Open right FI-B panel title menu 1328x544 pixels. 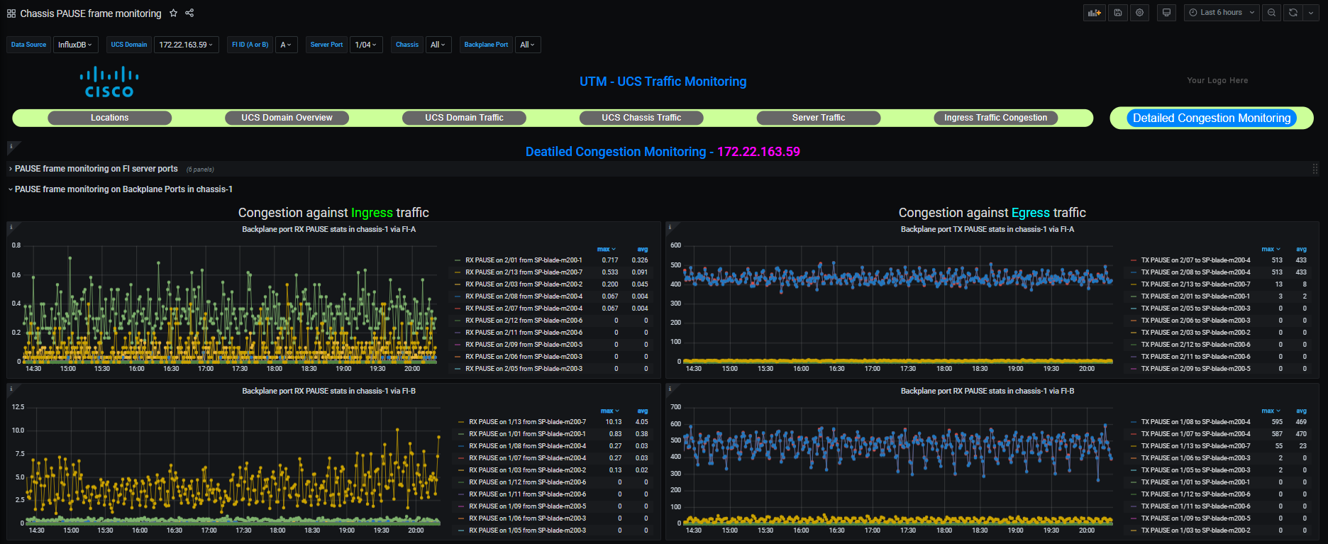tap(987, 391)
